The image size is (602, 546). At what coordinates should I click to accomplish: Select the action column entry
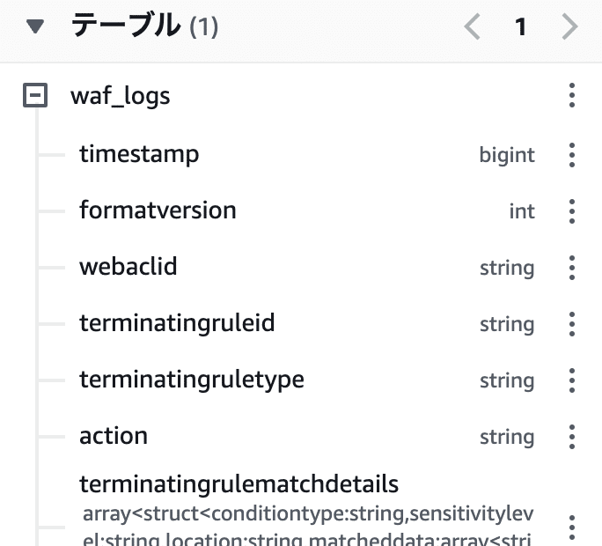tap(114, 436)
